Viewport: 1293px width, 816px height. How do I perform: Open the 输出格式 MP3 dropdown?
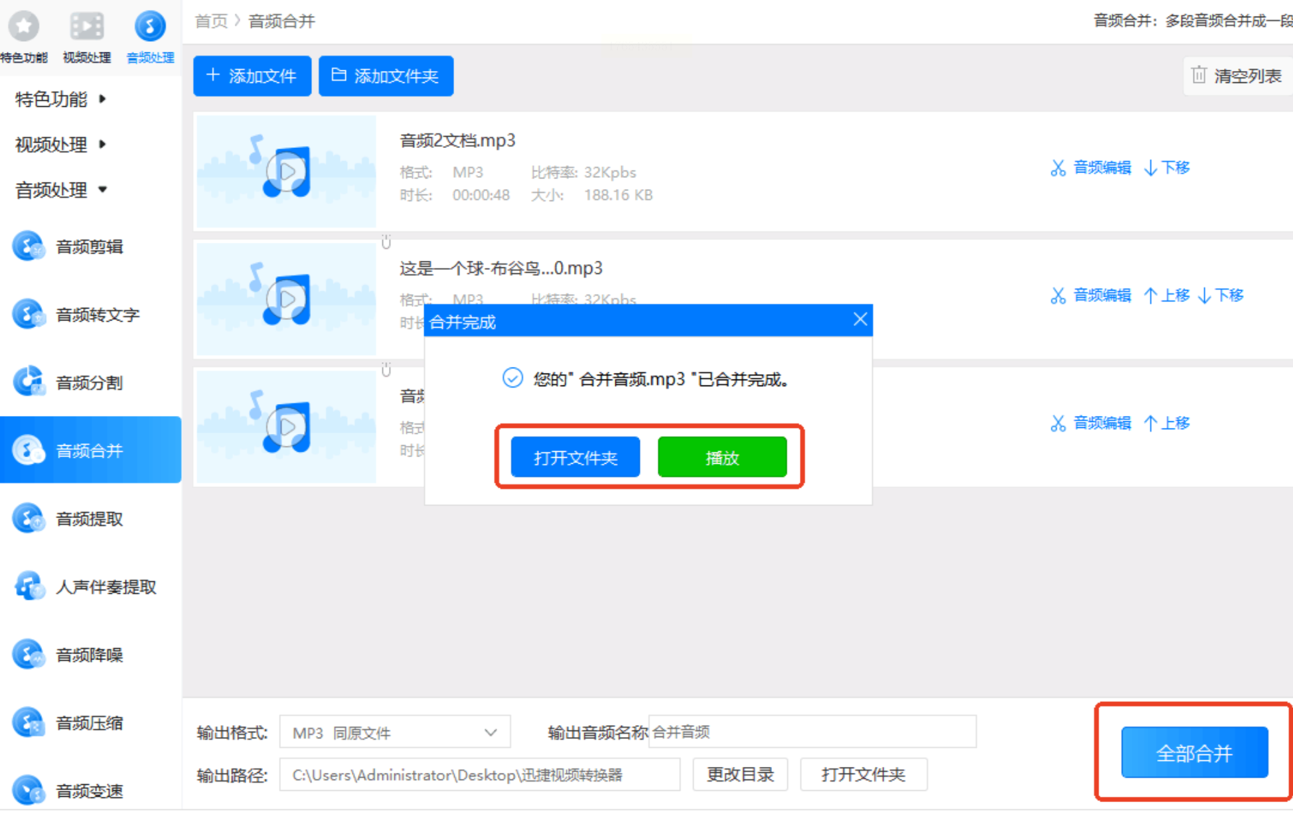coord(394,732)
